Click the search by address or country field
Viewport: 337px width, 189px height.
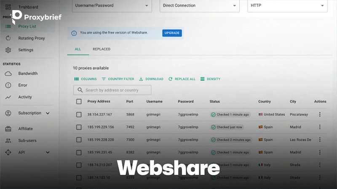click(x=112, y=90)
